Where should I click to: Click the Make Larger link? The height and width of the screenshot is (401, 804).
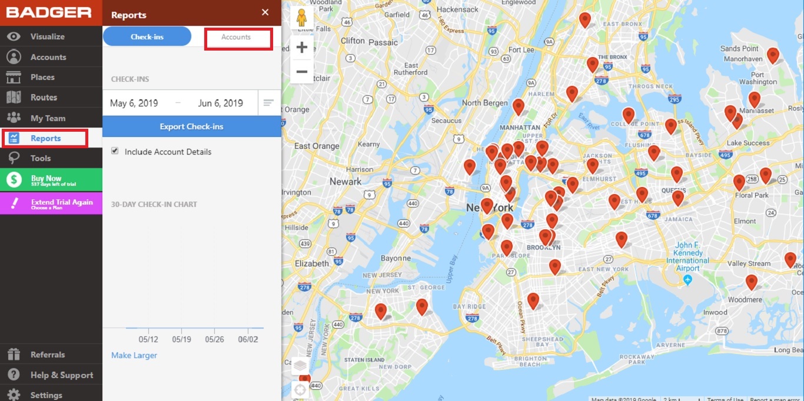(134, 355)
